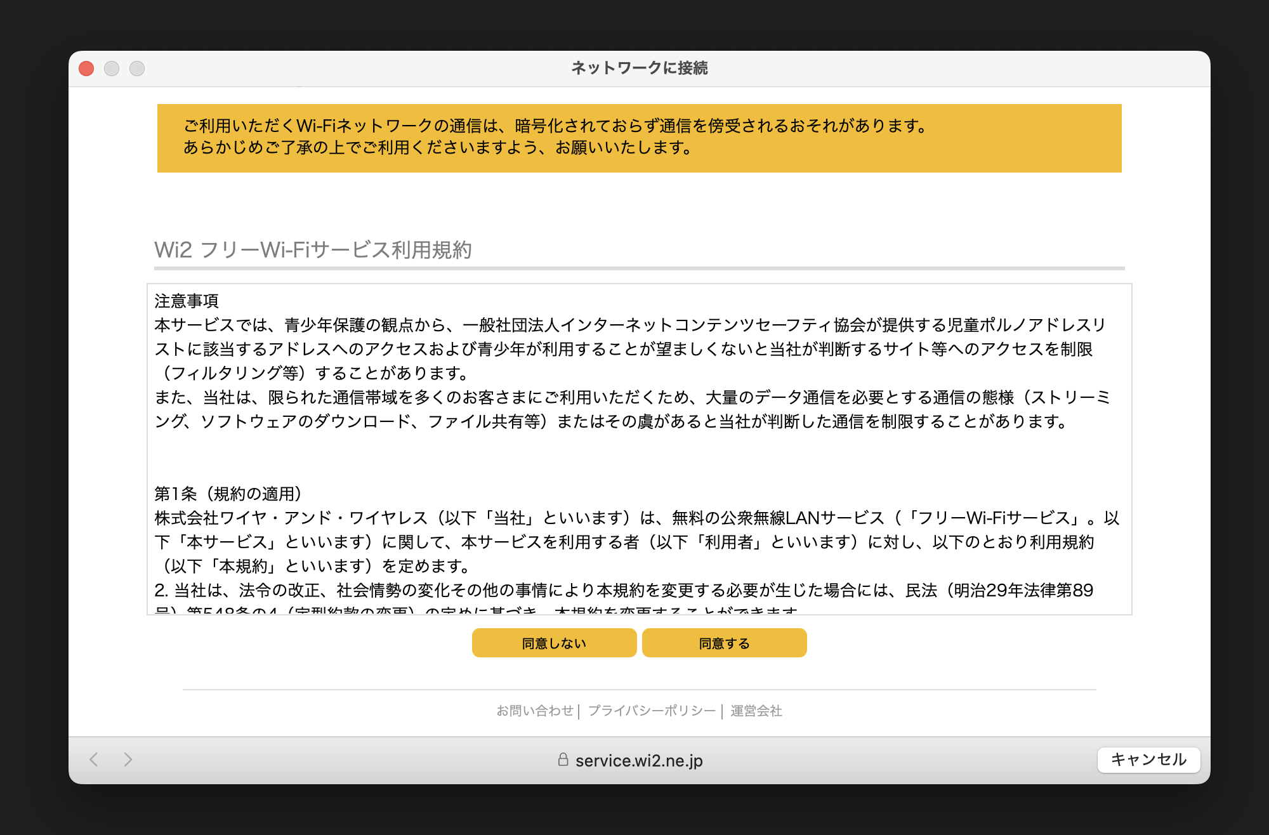Click the terms box scrollbar edge
The image size is (1269, 835).
point(1128,444)
